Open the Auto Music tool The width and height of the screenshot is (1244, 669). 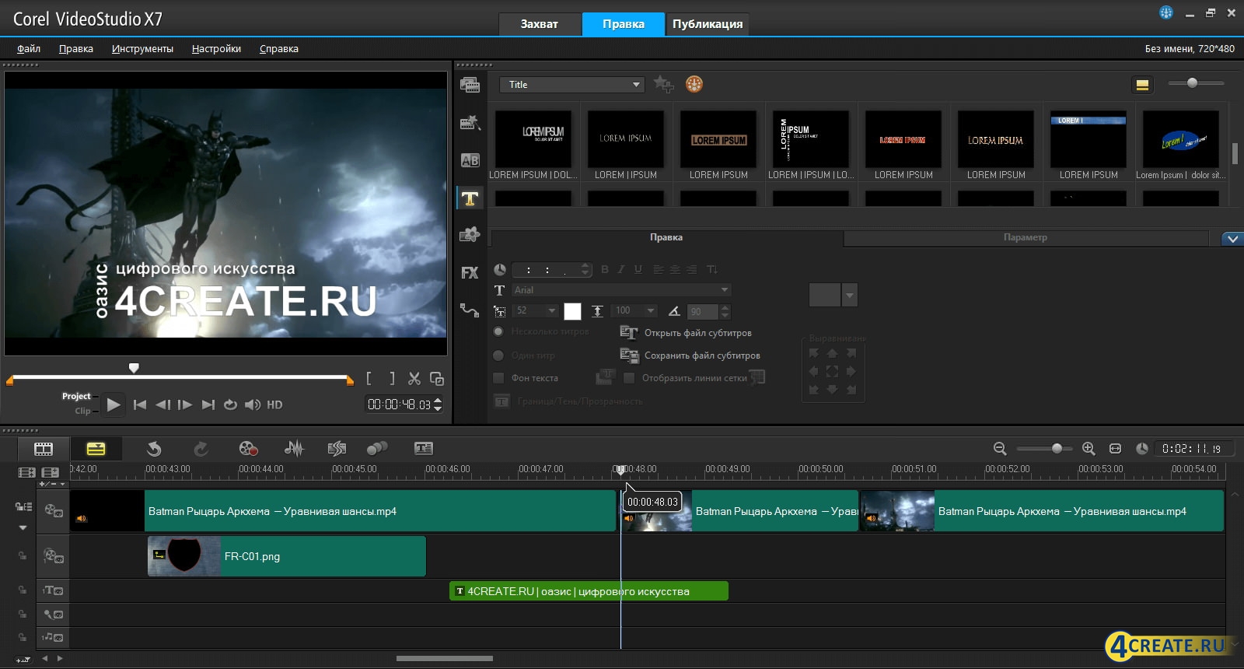coord(337,449)
